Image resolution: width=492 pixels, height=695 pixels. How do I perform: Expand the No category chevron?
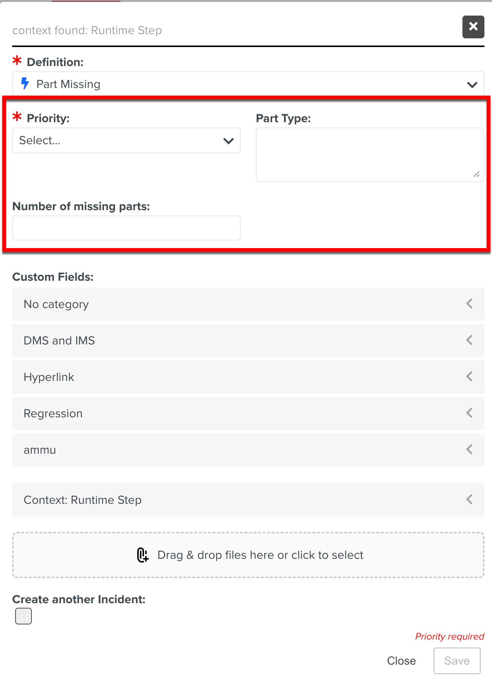pyautogui.click(x=469, y=304)
